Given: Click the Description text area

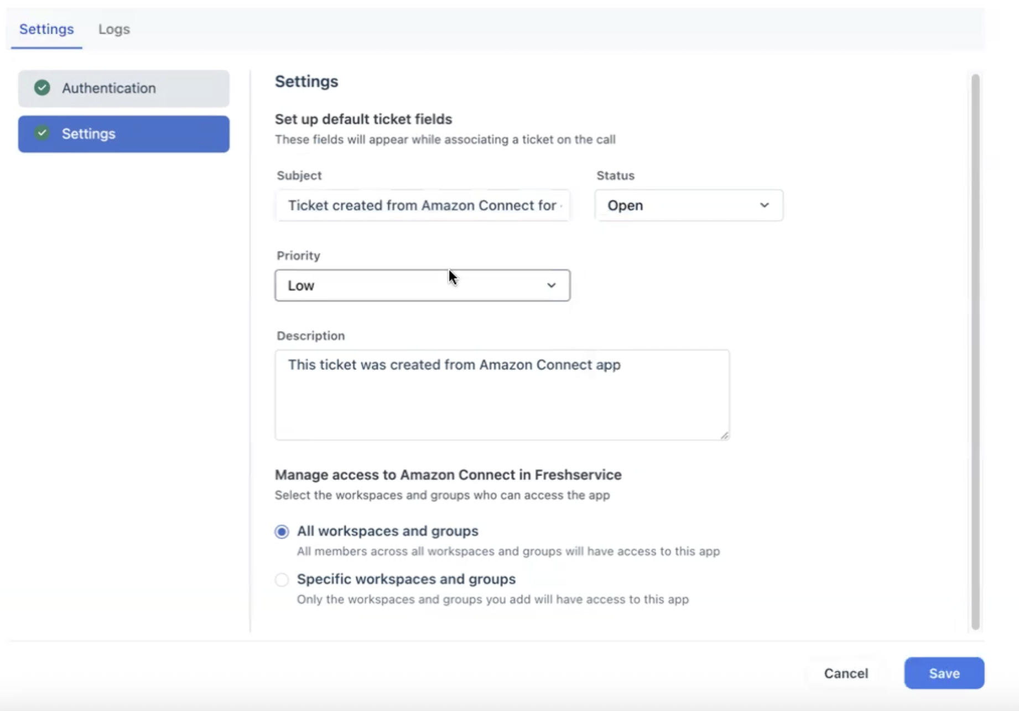Looking at the screenshot, I should (x=502, y=395).
